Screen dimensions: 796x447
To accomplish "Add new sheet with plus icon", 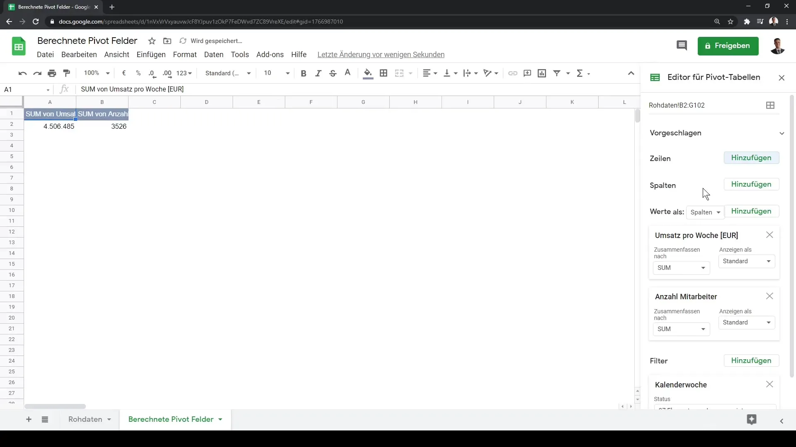I will [x=29, y=420].
